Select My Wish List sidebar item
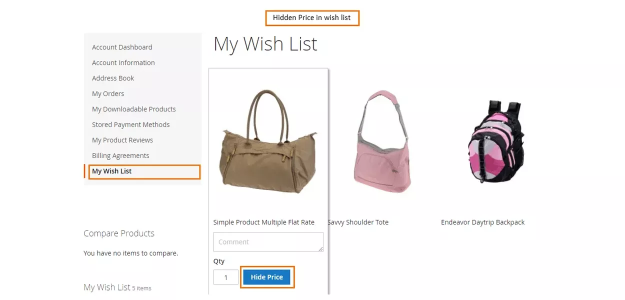625x300 pixels. (x=112, y=171)
